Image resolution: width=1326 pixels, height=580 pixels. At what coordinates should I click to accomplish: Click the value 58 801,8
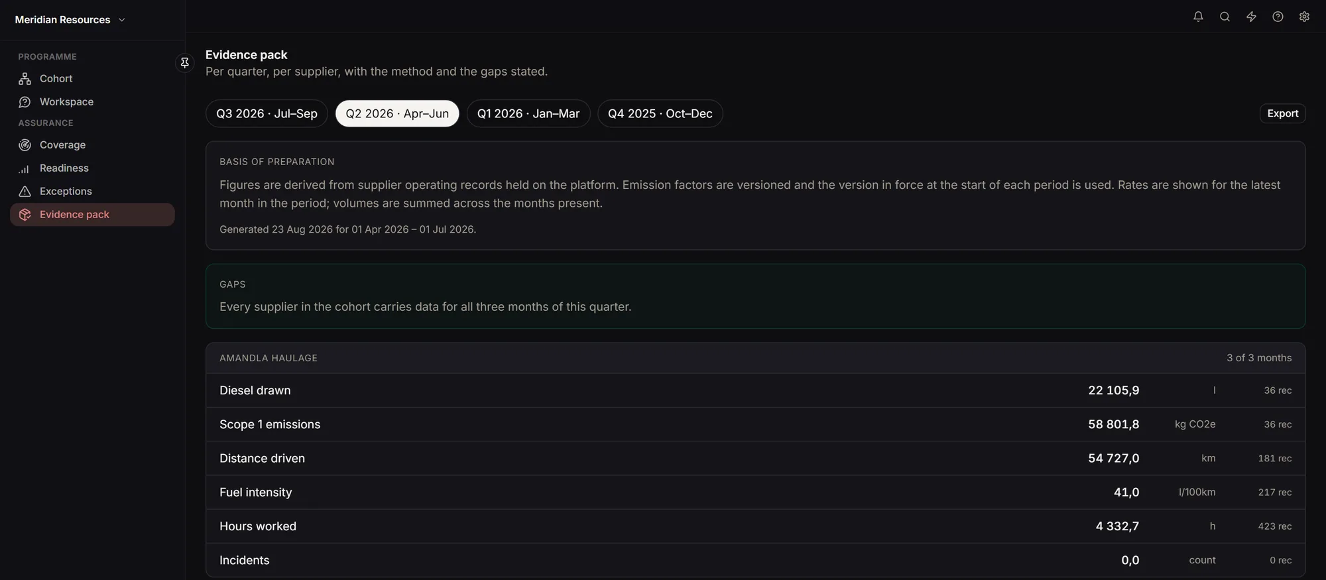1113,424
